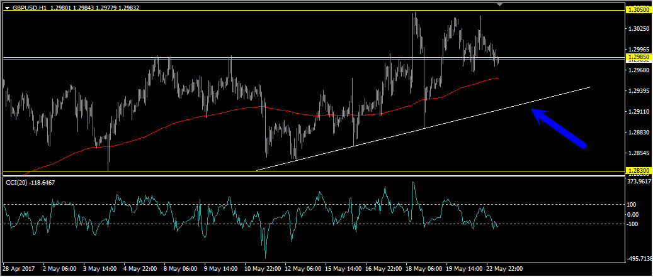Click the 10 May 22:00 time label
The height and width of the screenshot is (277, 653).
[261, 269]
